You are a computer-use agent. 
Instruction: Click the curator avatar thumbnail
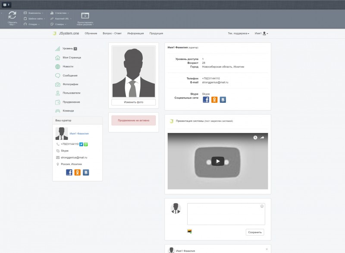(62, 134)
